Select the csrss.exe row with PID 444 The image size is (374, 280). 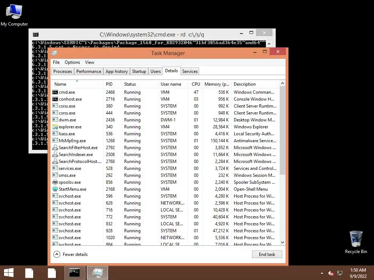coord(165,113)
